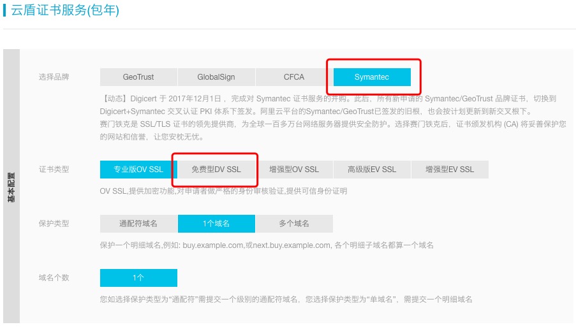Click the OV SSL description text line
The height and width of the screenshot is (327, 576).
[x=223, y=191]
